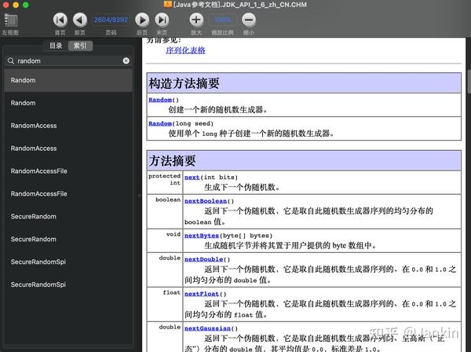The image size is (471, 352).
Task: Switch to the 目录 tab
Action: click(x=56, y=46)
